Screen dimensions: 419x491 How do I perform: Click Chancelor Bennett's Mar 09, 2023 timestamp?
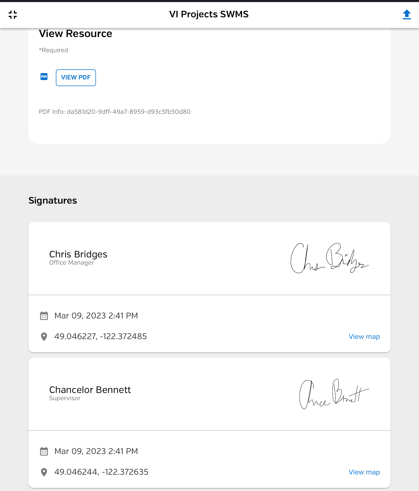(x=96, y=451)
